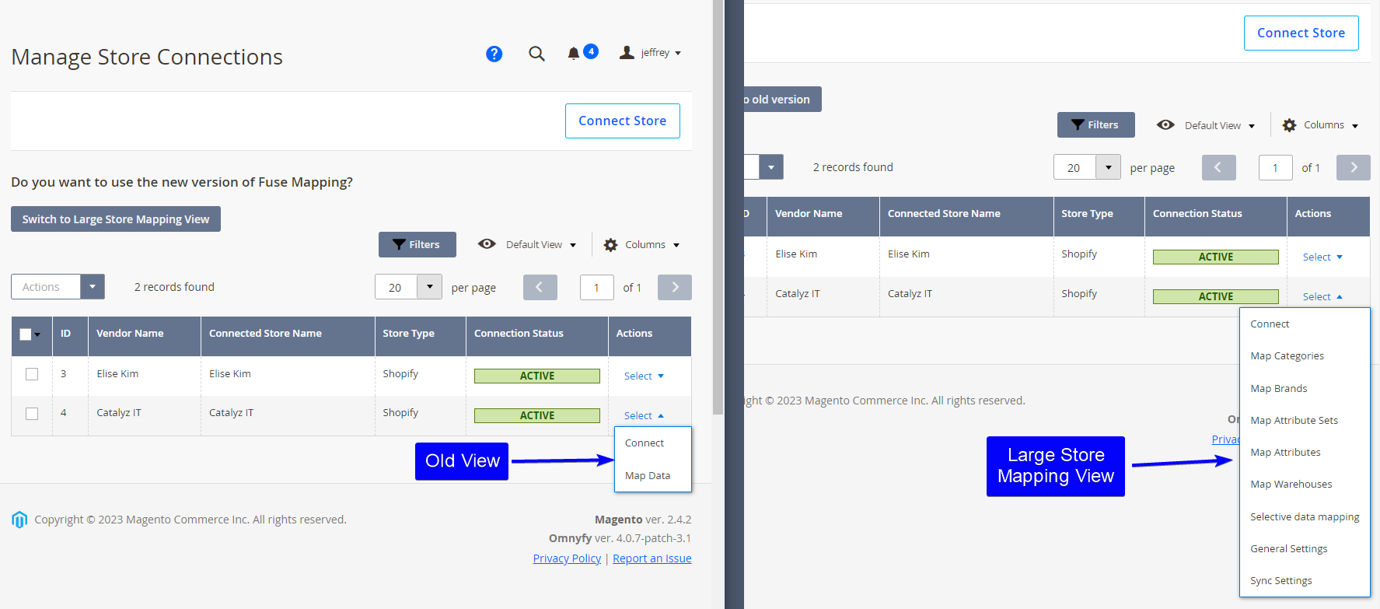The height and width of the screenshot is (609, 1380).
Task: Choose Connect in large store mapping menu
Action: point(1305,324)
